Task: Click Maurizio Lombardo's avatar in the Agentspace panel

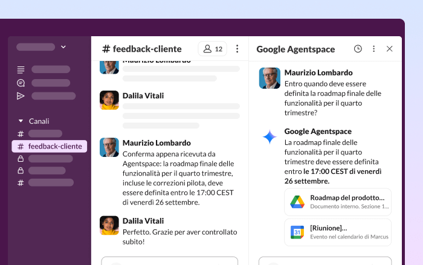Action: click(270, 78)
